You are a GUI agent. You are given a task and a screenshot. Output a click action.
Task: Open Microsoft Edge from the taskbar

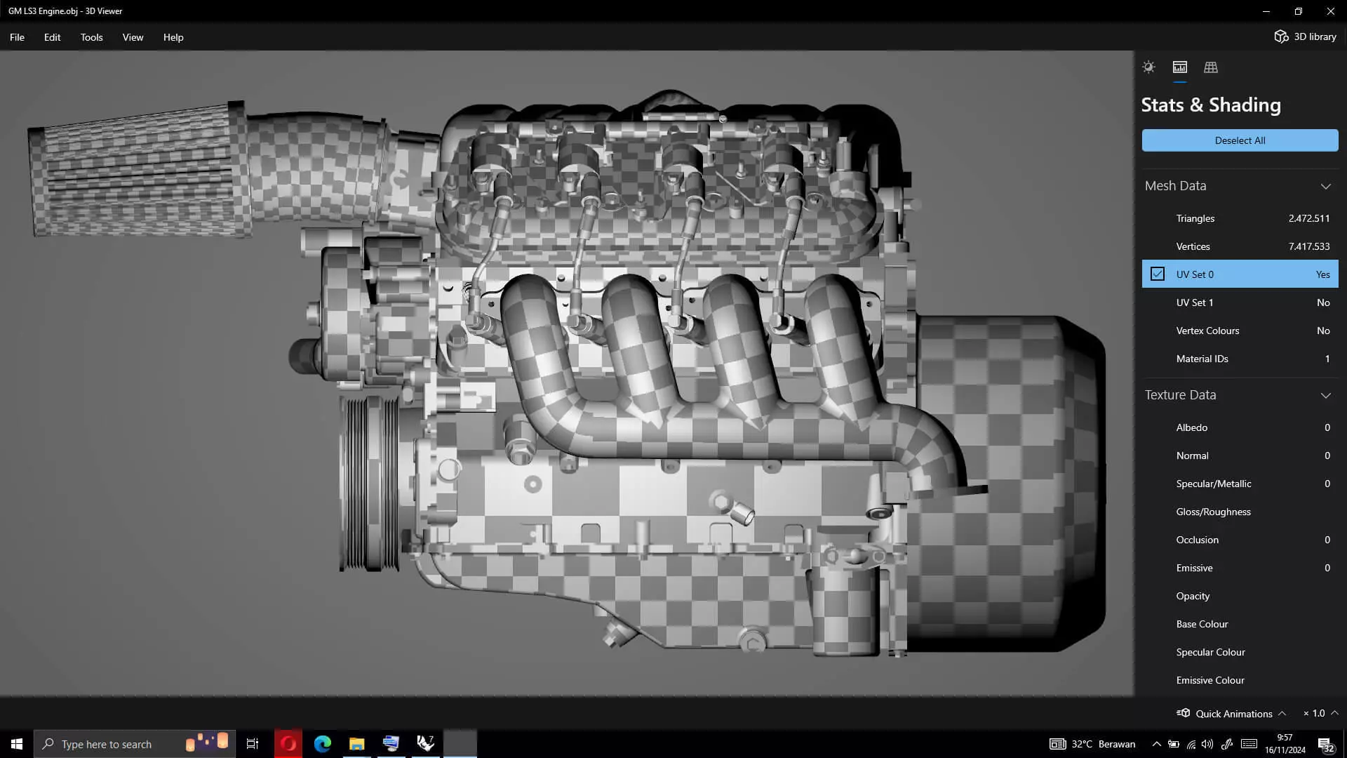pos(323,744)
